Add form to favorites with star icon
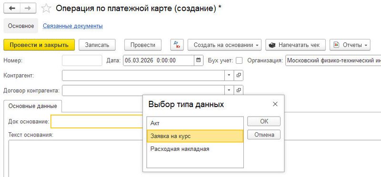 pos(46,8)
